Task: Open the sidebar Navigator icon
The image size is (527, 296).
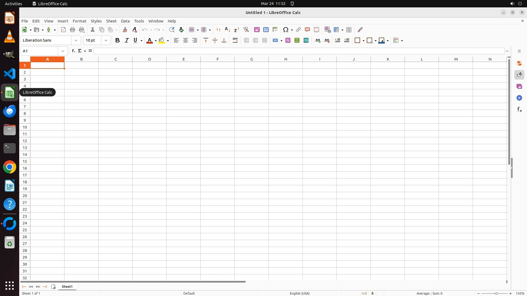Action: pos(519,98)
